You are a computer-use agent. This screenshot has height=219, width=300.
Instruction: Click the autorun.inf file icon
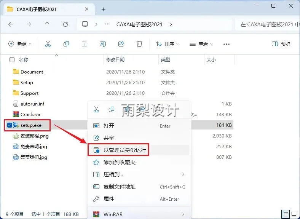[x=16, y=104]
